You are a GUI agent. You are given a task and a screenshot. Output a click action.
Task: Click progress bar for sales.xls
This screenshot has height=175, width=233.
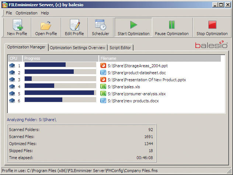pyautogui.click(x=60, y=86)
